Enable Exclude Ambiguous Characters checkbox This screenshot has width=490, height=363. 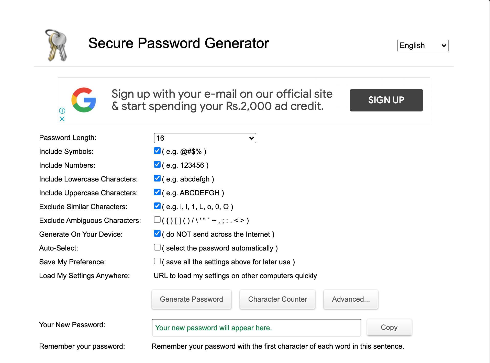point(157,220)
